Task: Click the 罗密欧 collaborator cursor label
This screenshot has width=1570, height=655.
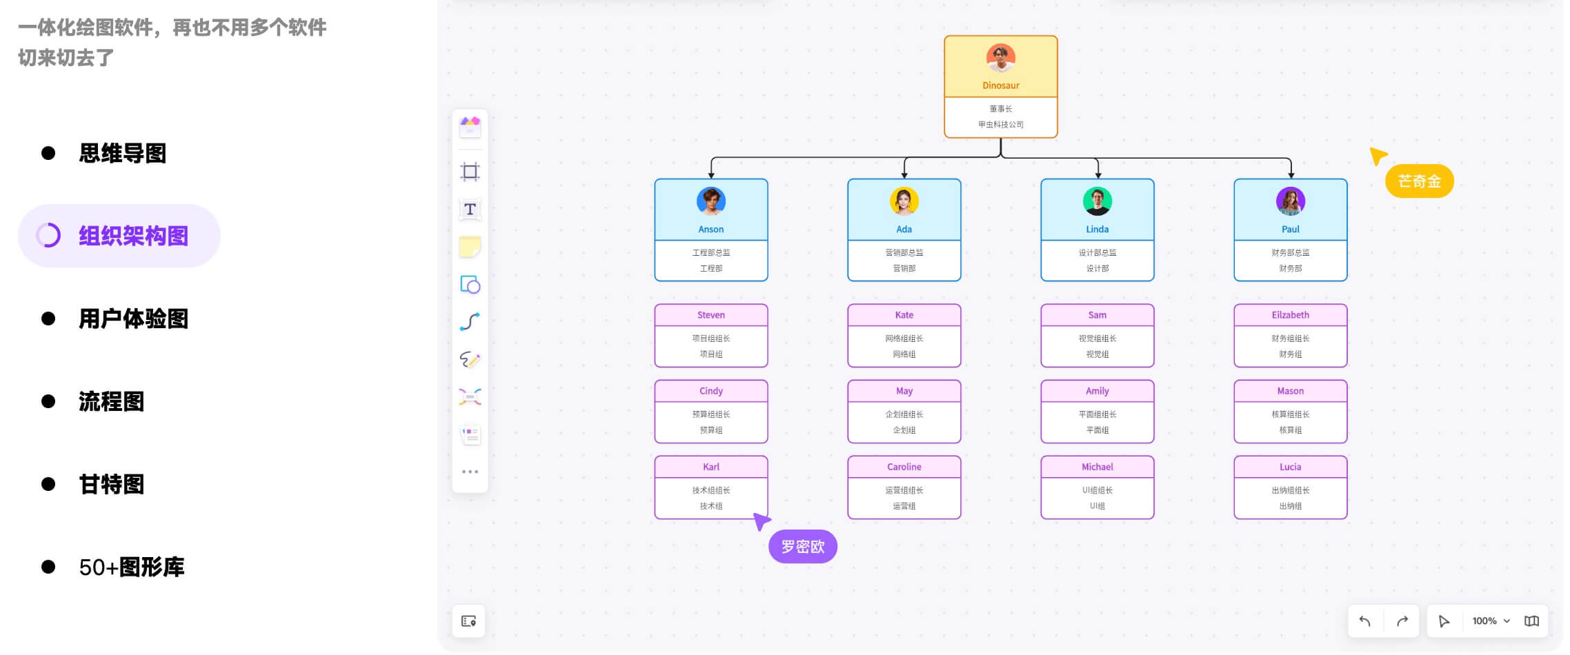Action: pos(803,547)
